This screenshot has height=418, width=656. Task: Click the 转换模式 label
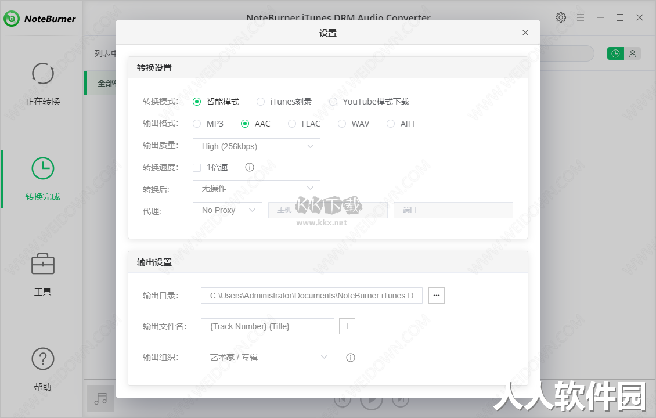(x=161, y=102)
